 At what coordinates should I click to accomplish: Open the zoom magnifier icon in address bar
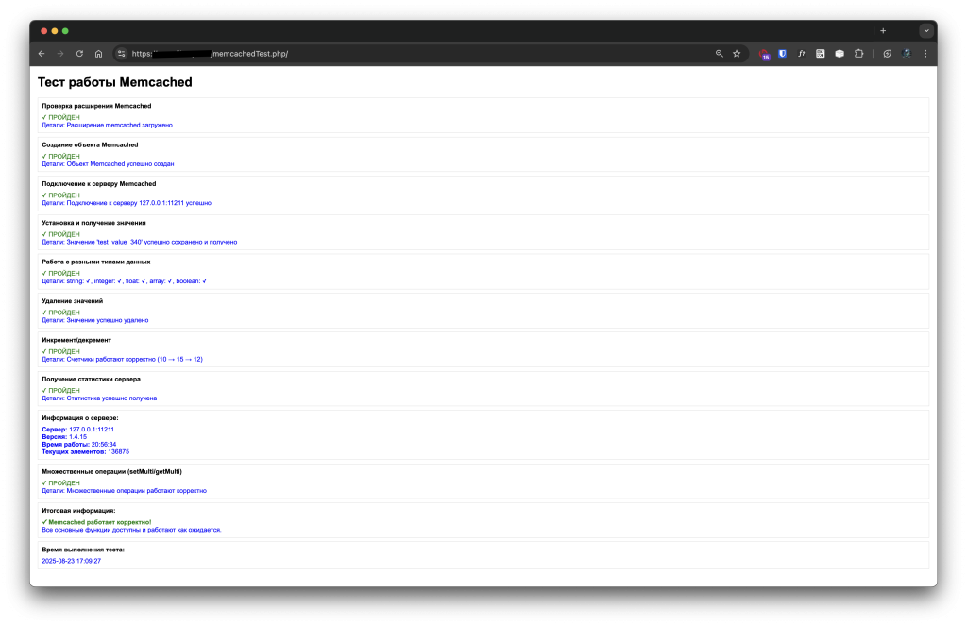[x=719, y=54]
